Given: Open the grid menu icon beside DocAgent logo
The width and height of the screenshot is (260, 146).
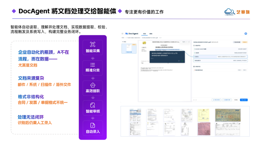Looking at the screenshot, I should coord(123,34).
